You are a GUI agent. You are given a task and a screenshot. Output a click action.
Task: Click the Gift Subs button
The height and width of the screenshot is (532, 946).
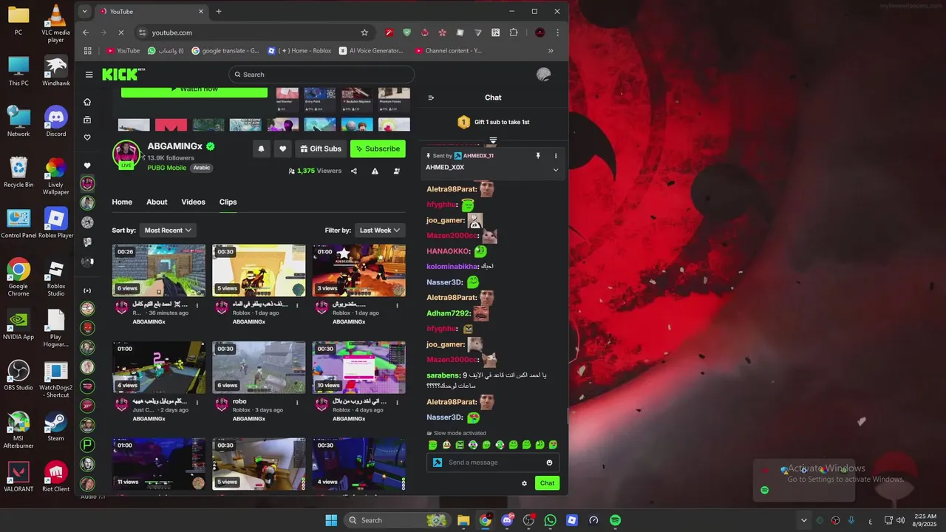(321, 149)
